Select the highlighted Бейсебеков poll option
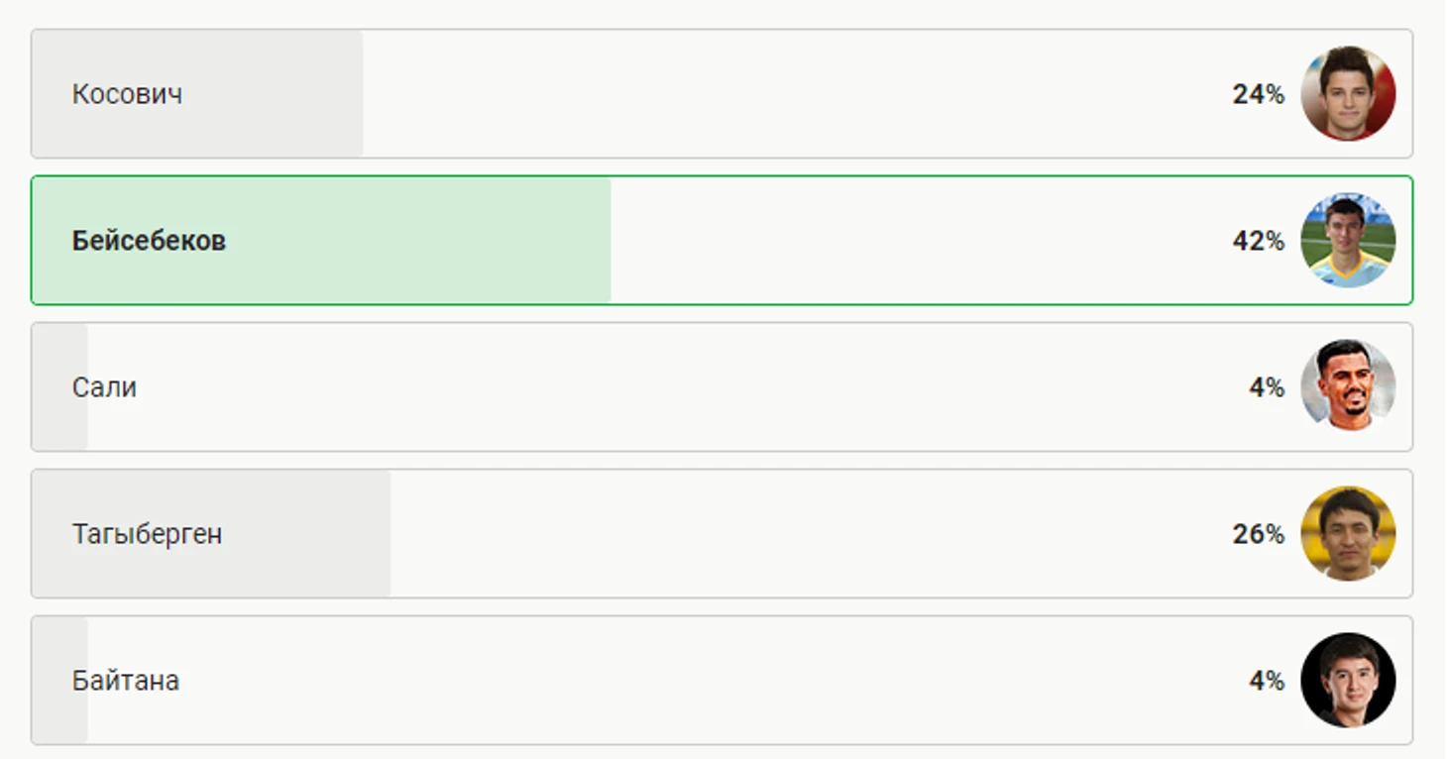Screen dimensions: 1447x759 pyautogui.click(x=722, y=240)
